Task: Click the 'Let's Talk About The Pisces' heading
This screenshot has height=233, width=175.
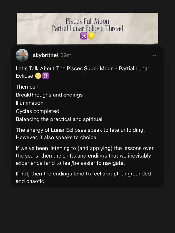Action: point(83,72)
